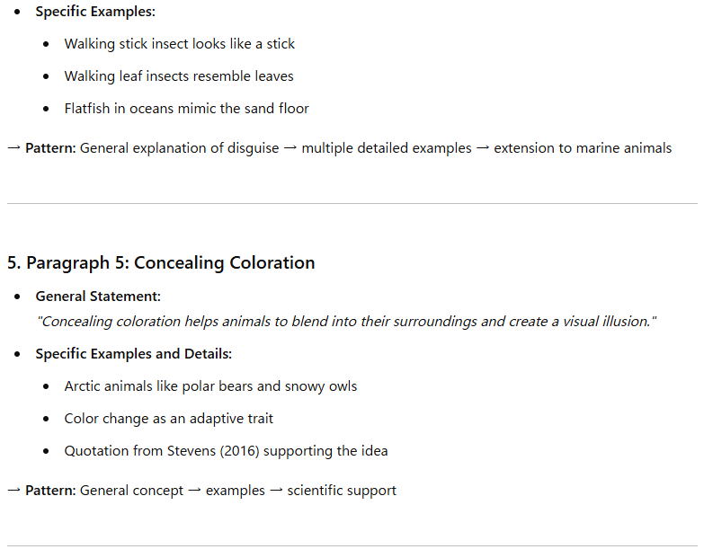Click the italic quote about concealing coloration

point(346,322)
